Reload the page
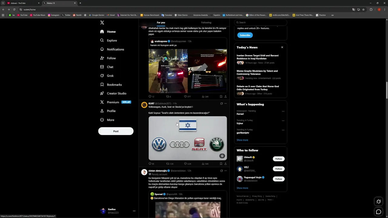Screen dimensions: 388x218 [x=14, y=9]
